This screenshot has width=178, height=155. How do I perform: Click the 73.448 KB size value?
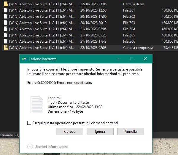pos(171,48)
